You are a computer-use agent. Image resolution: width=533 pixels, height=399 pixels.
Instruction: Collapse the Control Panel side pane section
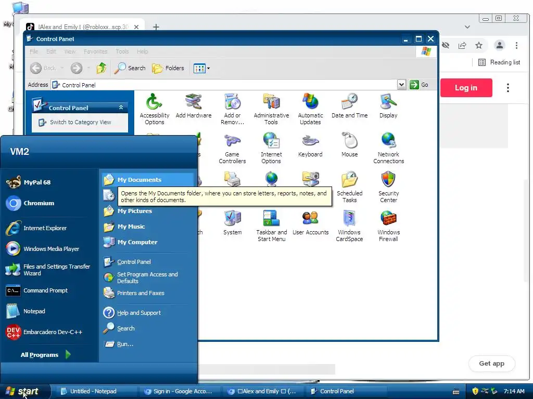[x=121, y=108]
